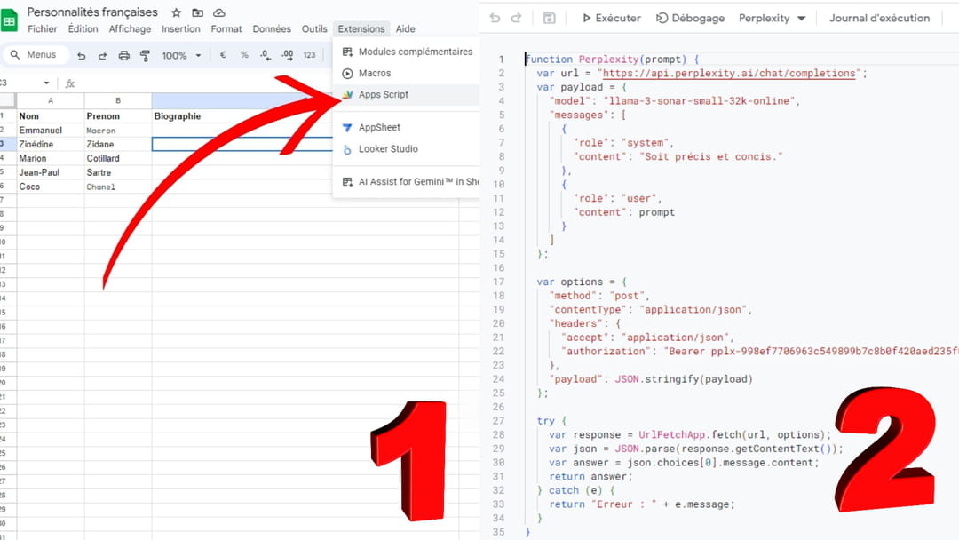Choose AppSheet in the Extensions menu

(x=407, y=128)
